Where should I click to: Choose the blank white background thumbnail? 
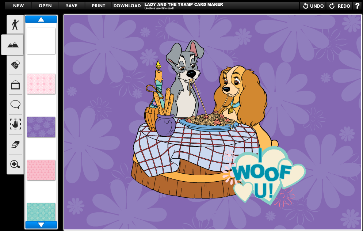tap(41, 41)
